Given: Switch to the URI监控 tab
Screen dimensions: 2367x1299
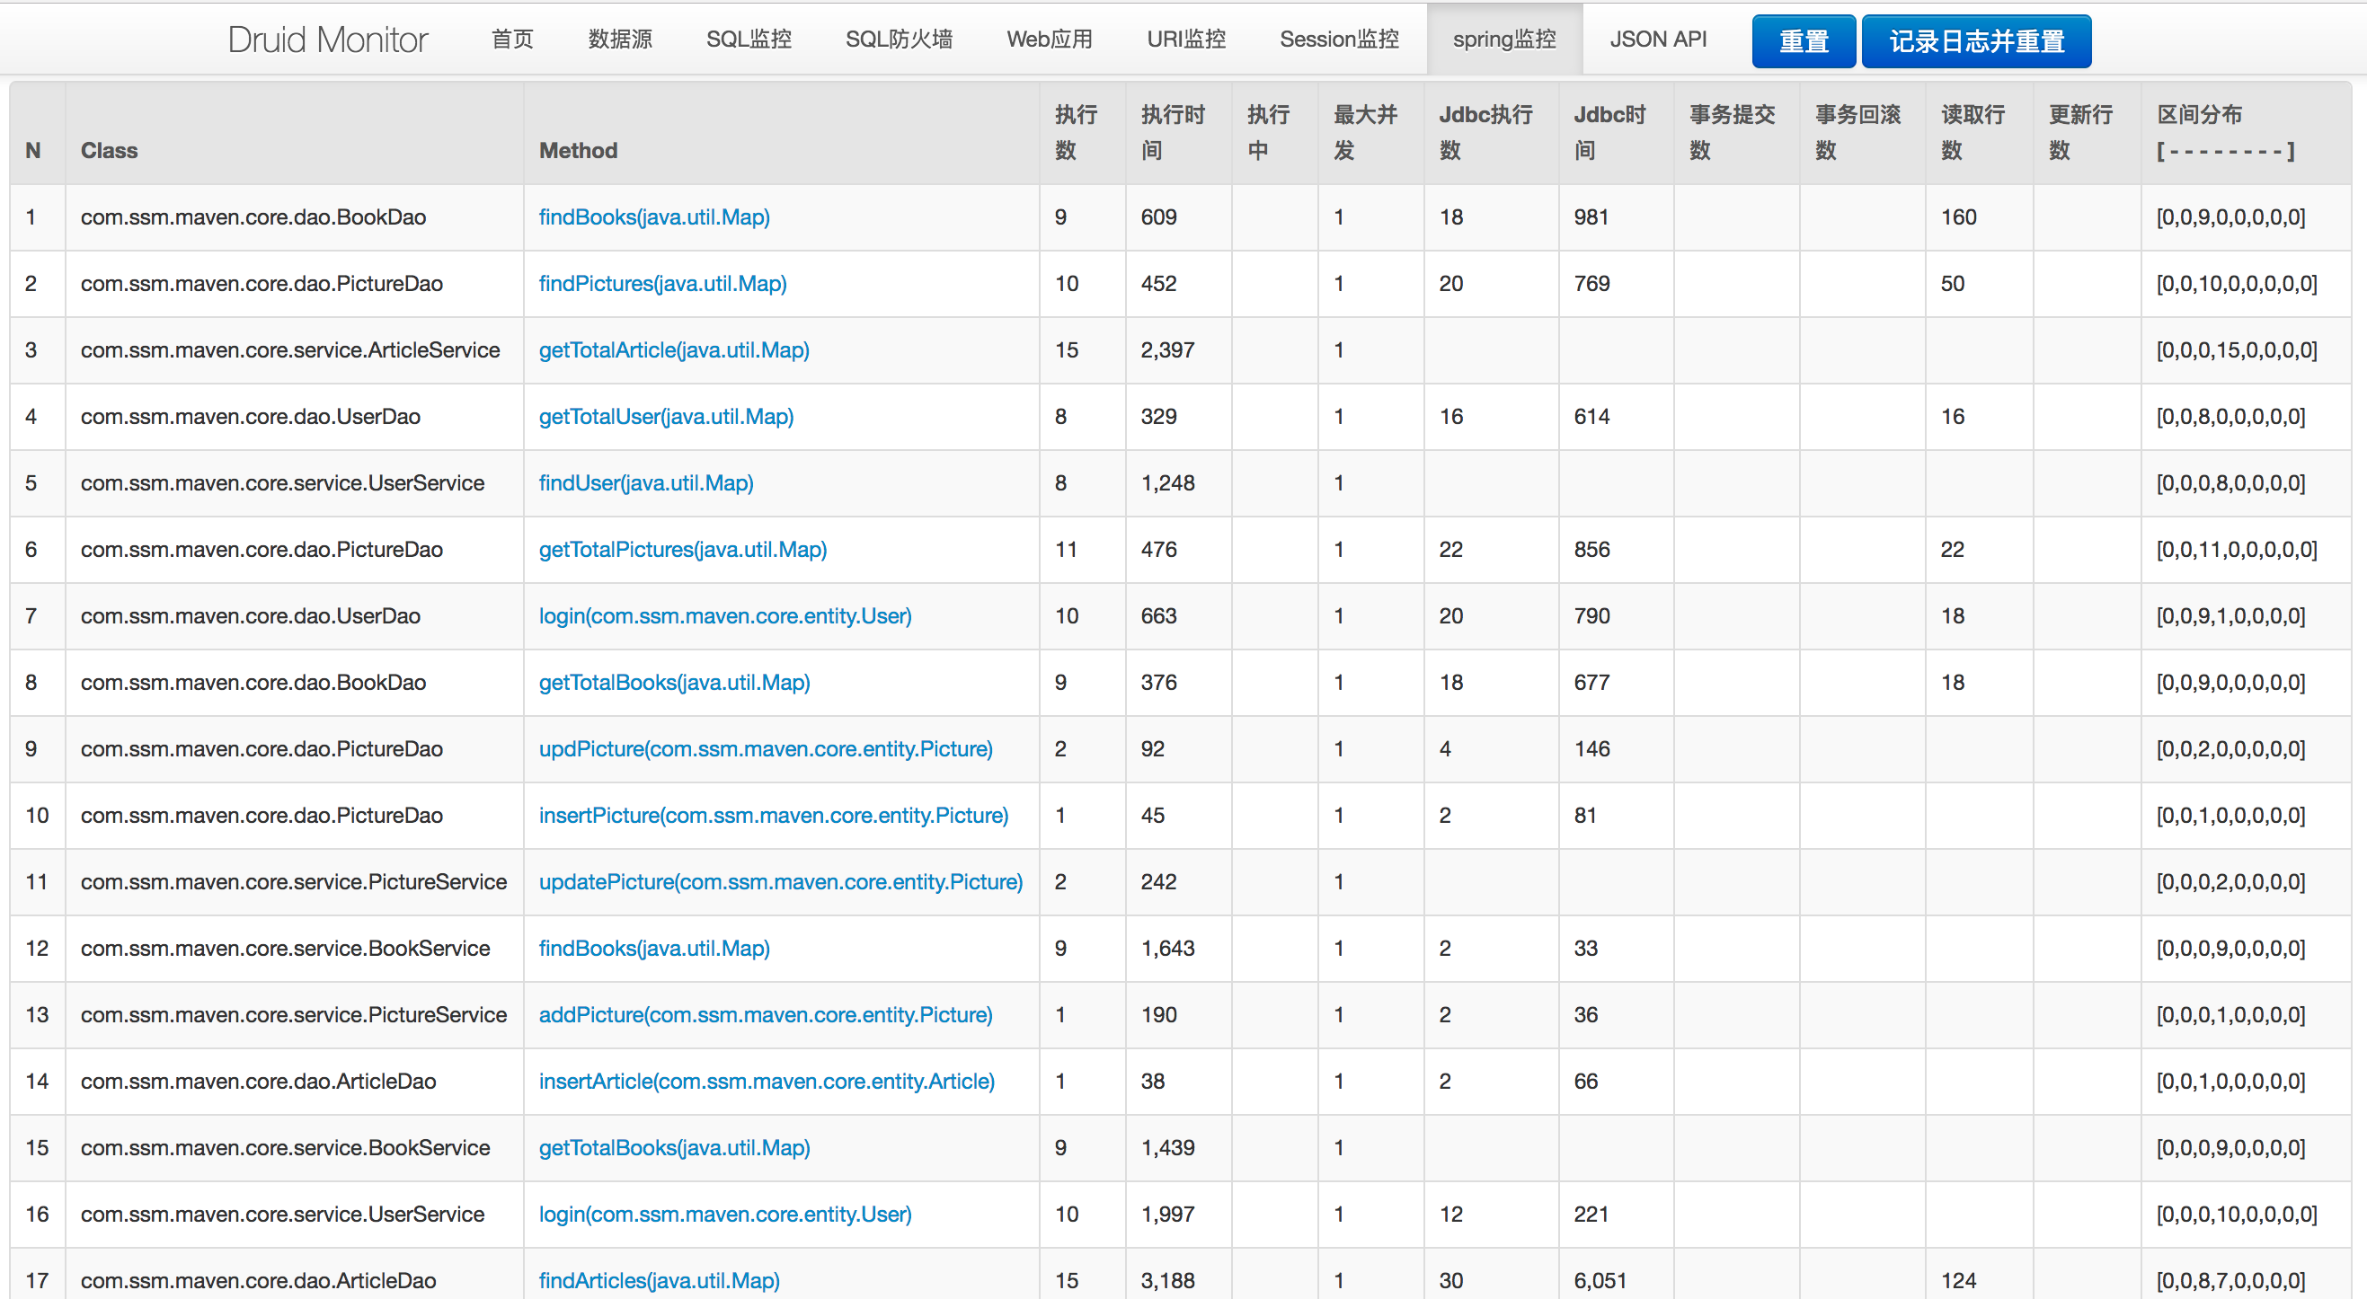Looking at the screenshot, I should click(1185, 39).
